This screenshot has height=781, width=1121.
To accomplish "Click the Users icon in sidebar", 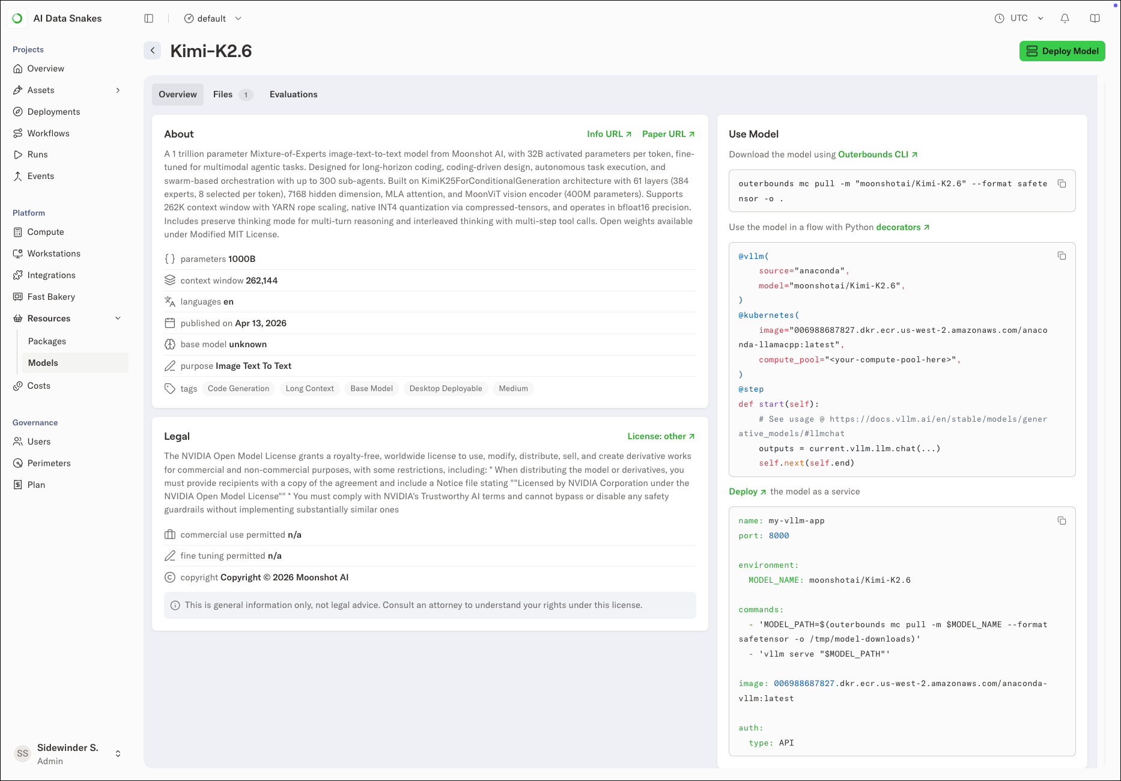I will (x=18, y=442).
